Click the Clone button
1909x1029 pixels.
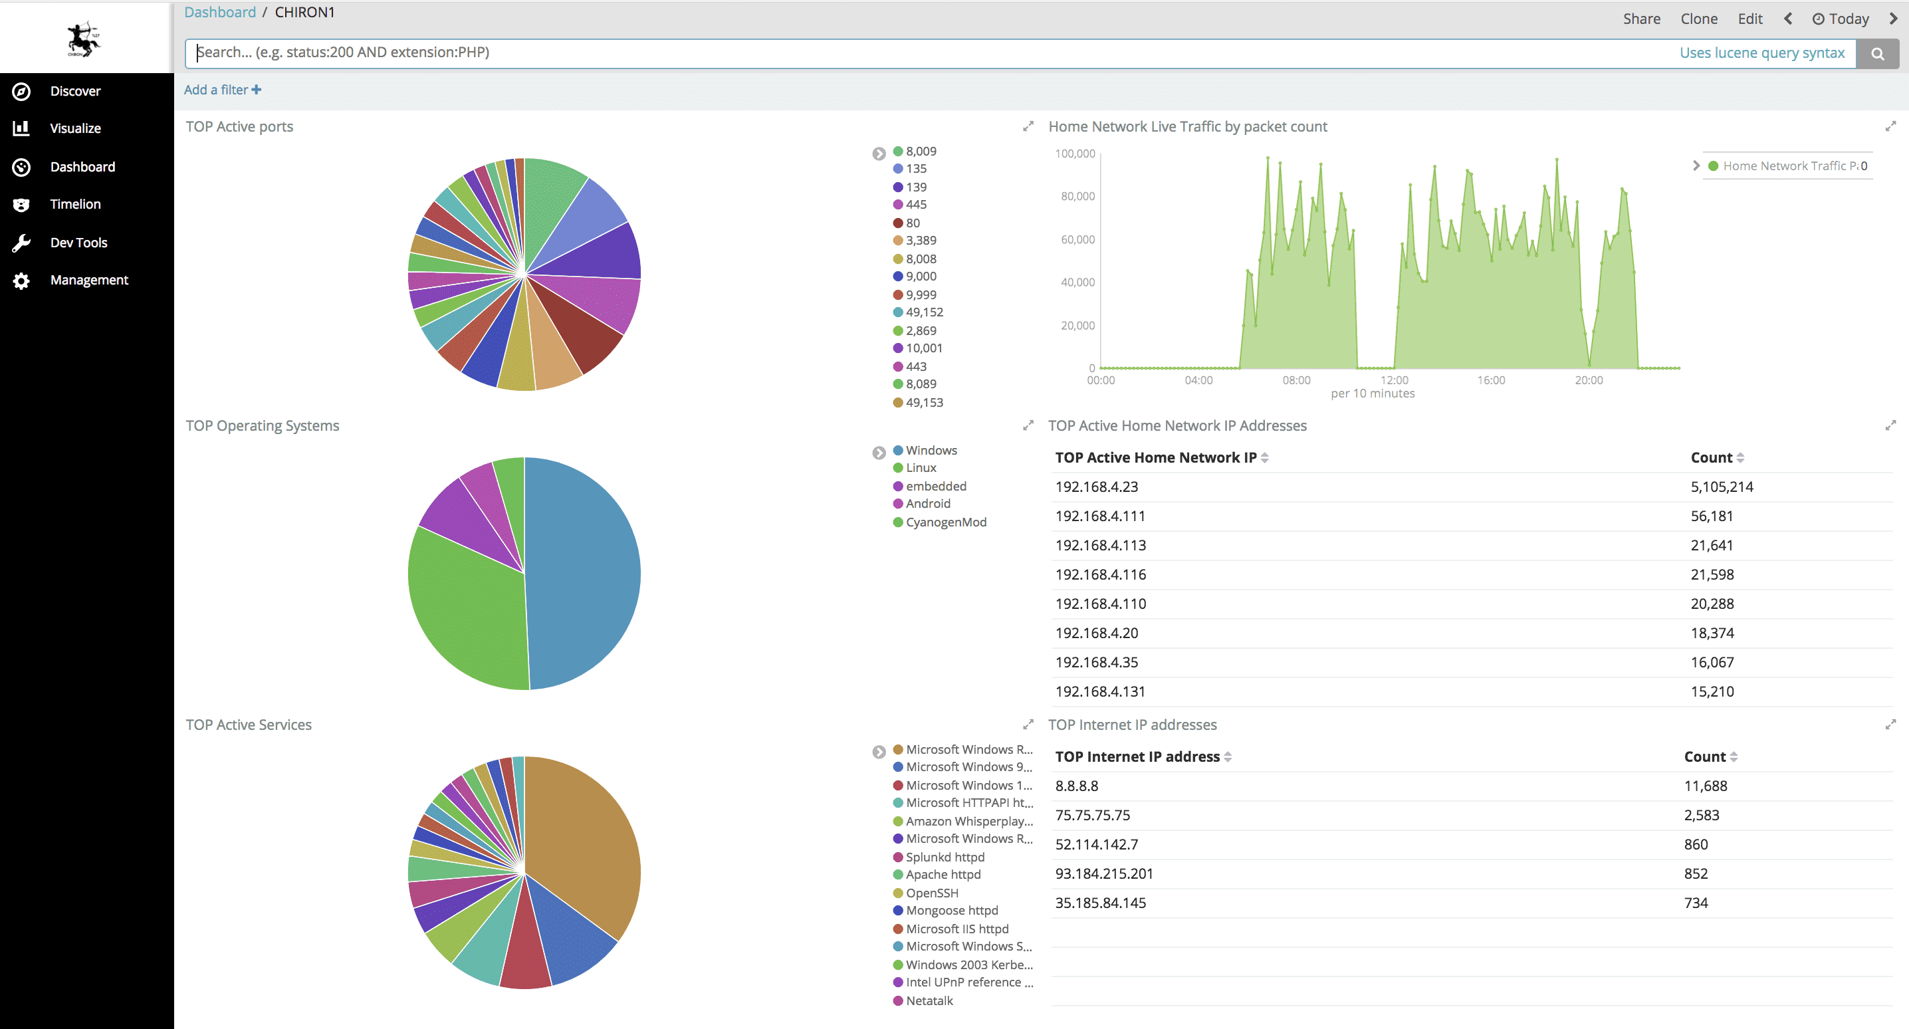tap(1698, 19)
